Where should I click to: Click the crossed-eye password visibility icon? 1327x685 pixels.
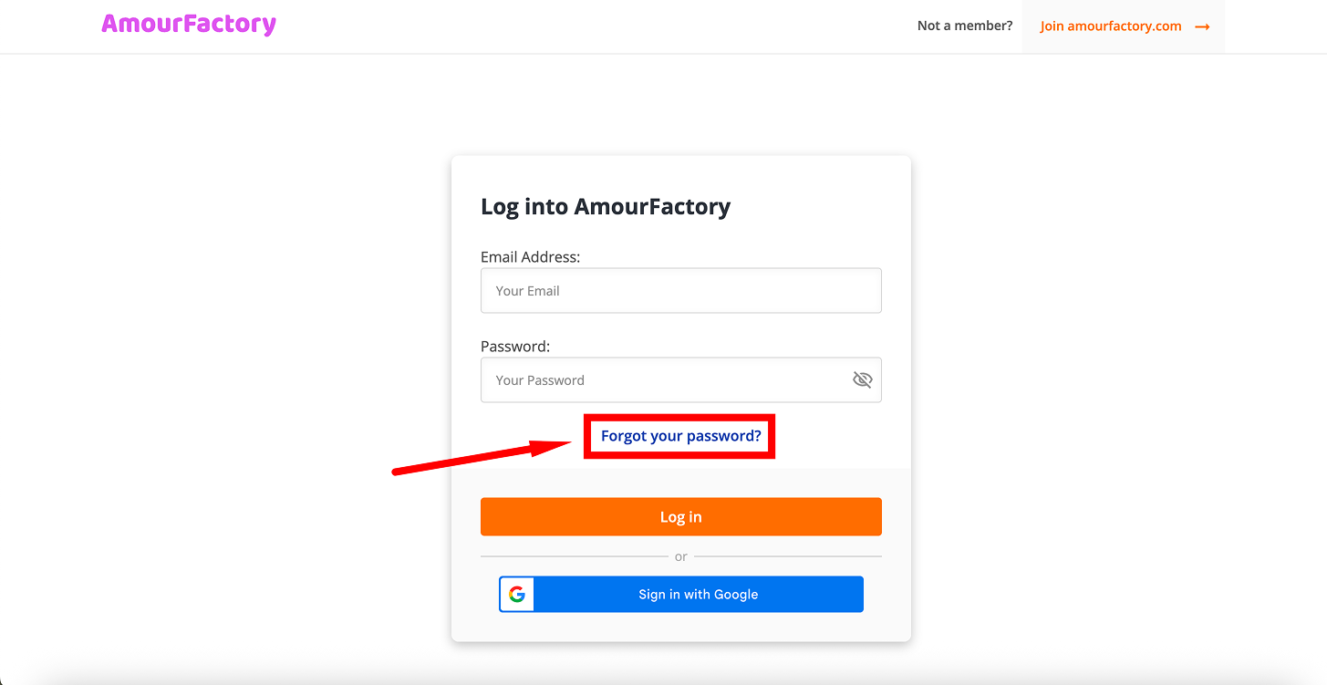tap(862, 379)
